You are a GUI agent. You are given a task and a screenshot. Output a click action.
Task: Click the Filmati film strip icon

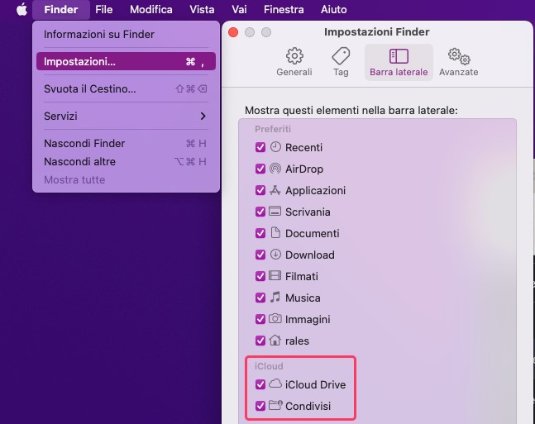coord(275,275)
